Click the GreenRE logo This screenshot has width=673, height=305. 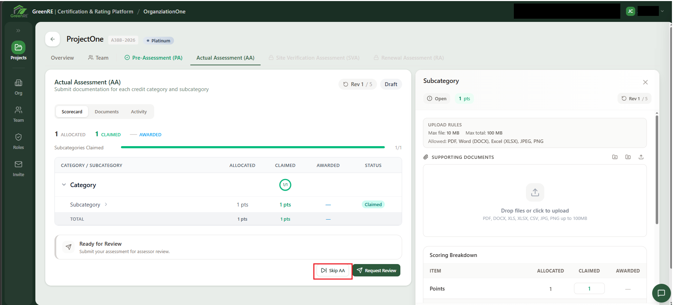[19, 11]
